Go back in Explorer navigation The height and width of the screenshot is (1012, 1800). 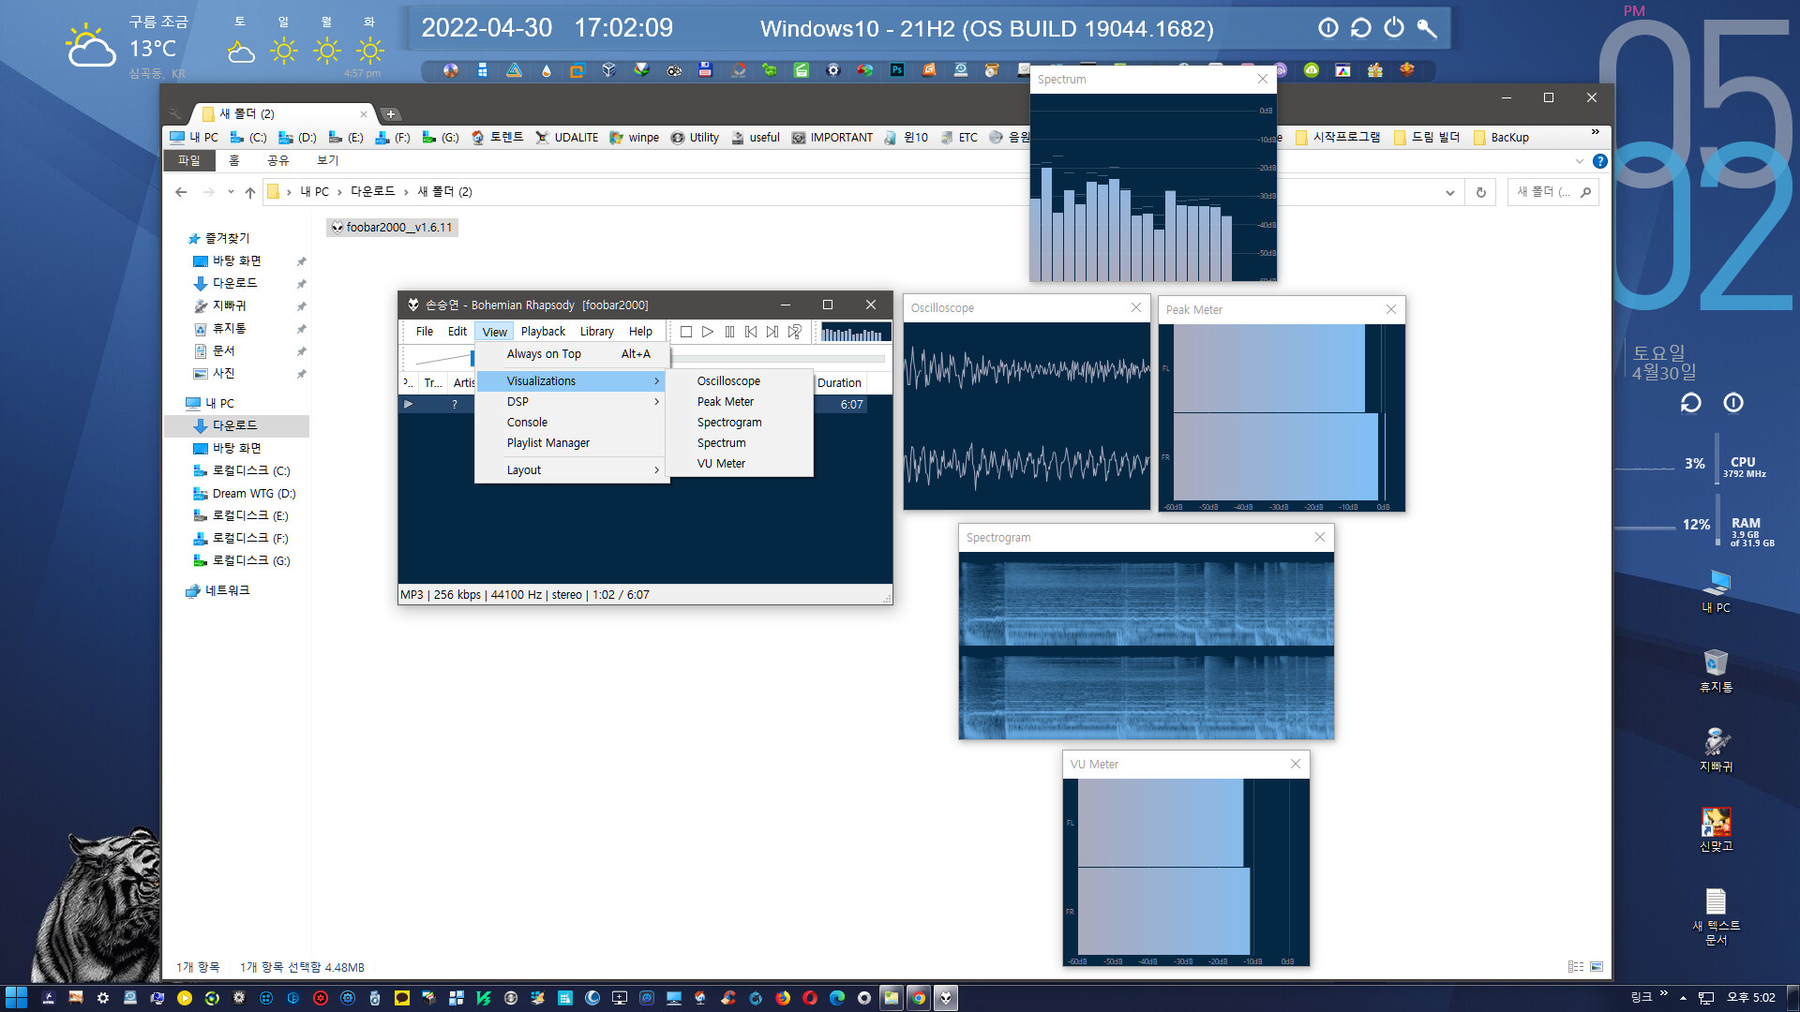[181, 192]
